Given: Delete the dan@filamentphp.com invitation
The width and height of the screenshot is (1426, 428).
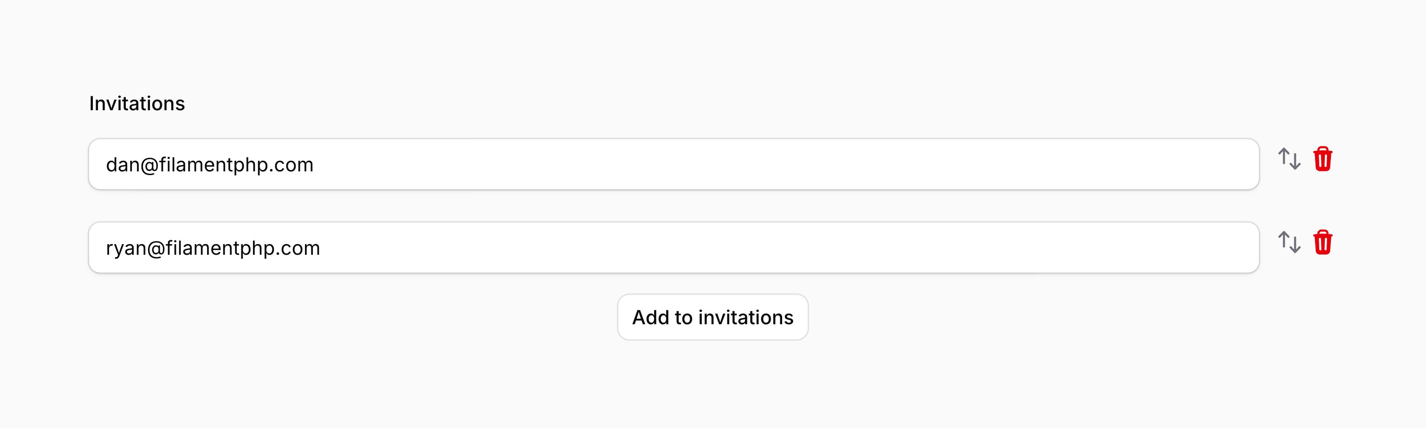Looking at the screenshot, I should tap(1322, 159).
